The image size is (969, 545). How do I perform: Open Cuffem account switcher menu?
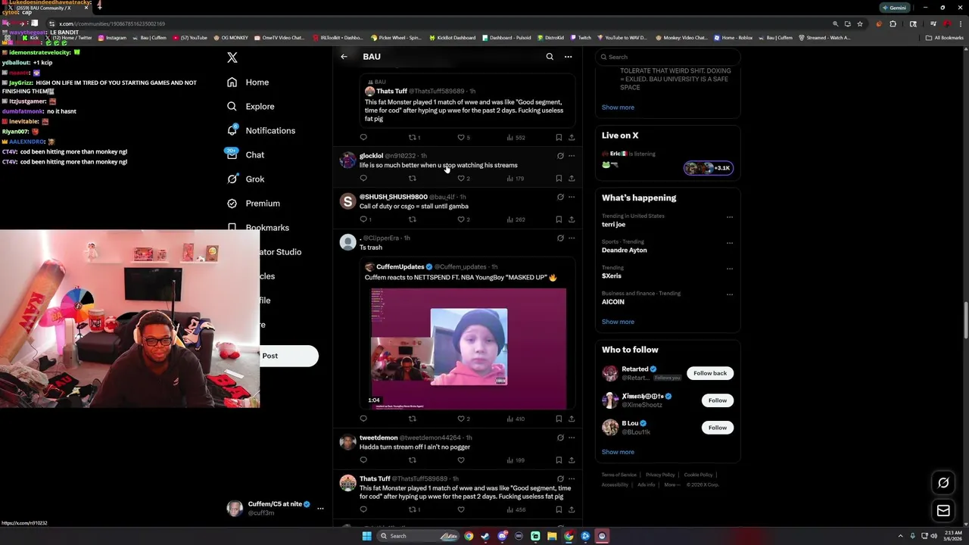pyautogui.click(x=276, y=508)
